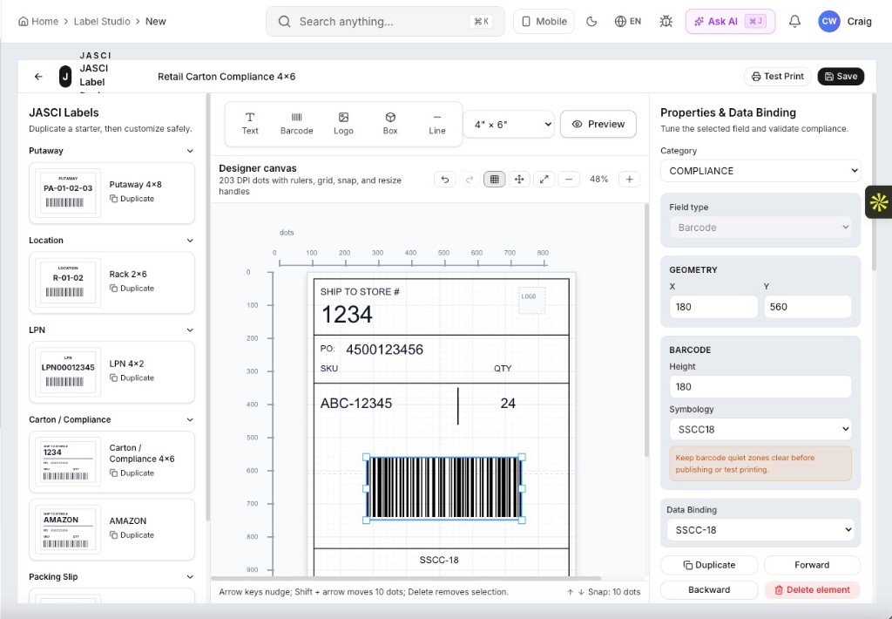
Task: Select the Line tool
Action: pos(437,124)
